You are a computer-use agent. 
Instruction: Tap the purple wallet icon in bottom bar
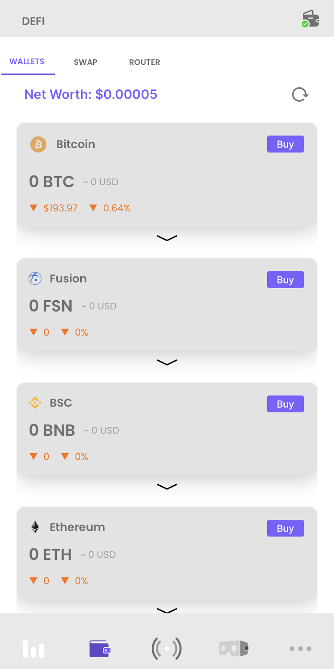point(100,649)
